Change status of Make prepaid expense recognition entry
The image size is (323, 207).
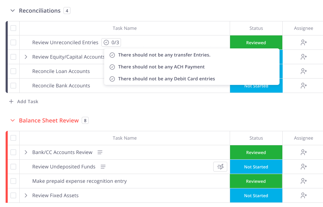[256, 181]
